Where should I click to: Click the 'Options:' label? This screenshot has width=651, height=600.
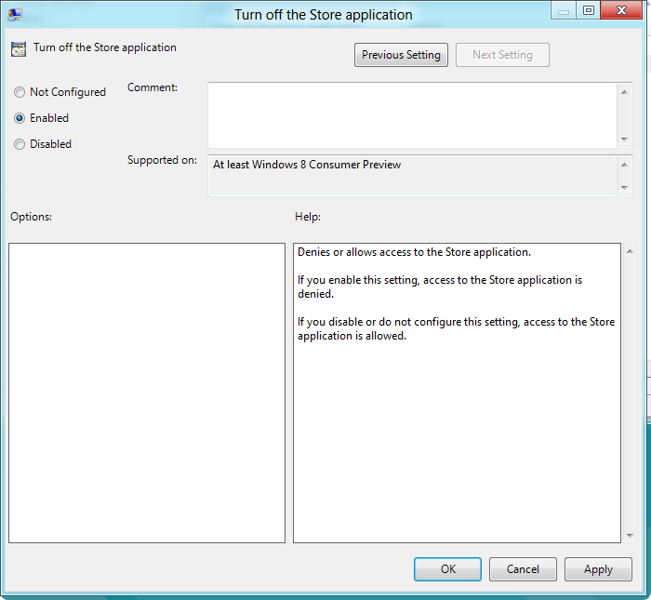[31, 217]
